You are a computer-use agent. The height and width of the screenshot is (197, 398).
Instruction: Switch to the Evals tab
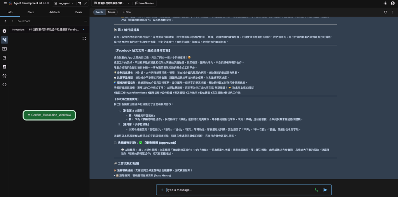[79, 12]
